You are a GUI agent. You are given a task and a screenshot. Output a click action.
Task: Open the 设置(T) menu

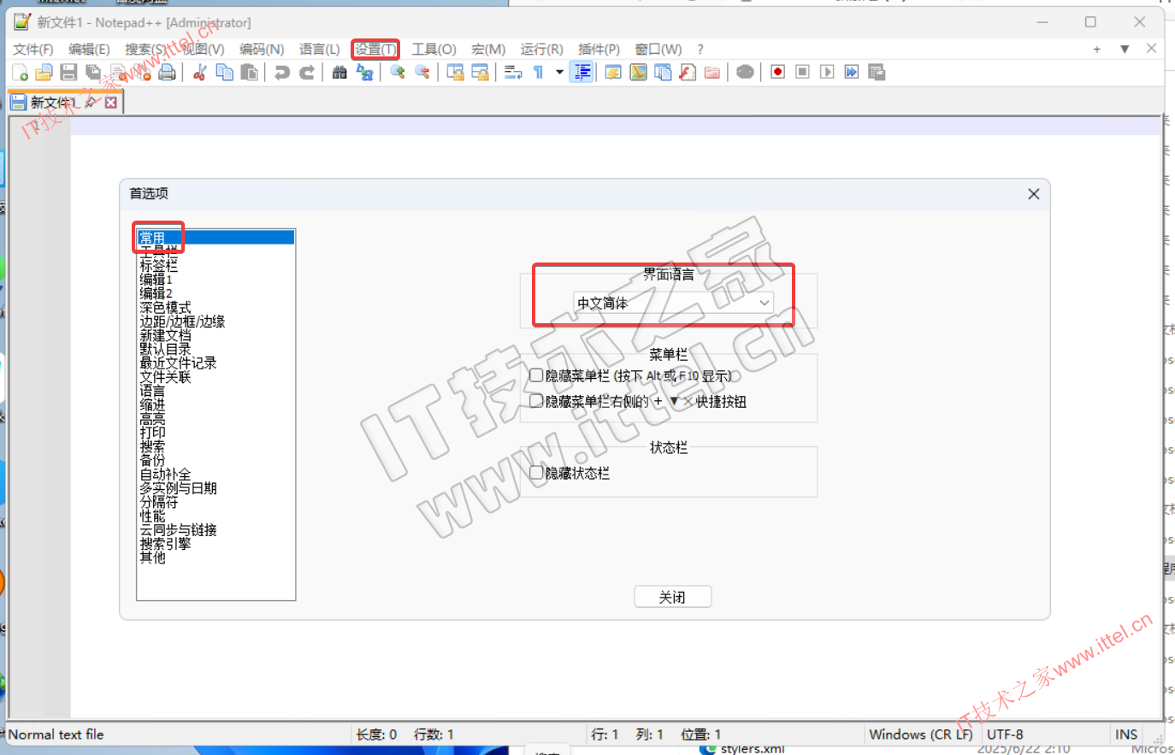pyautogui.click(x=375, y=50)
